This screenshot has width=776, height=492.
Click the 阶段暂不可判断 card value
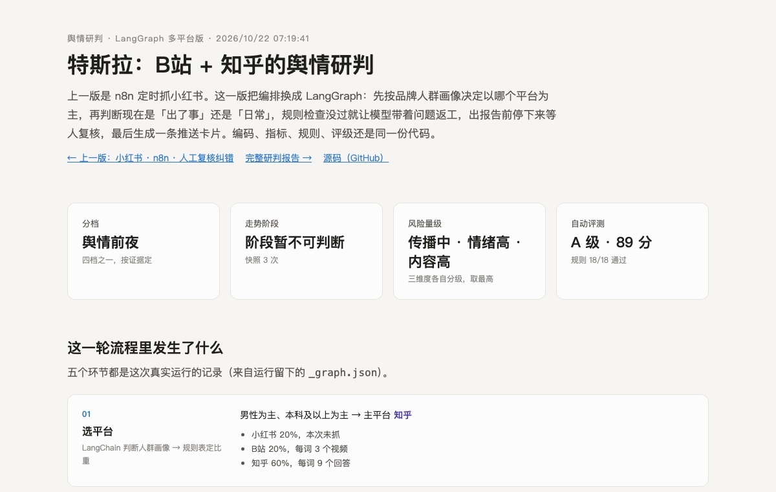pyautogui.click(x=295, y=243)
